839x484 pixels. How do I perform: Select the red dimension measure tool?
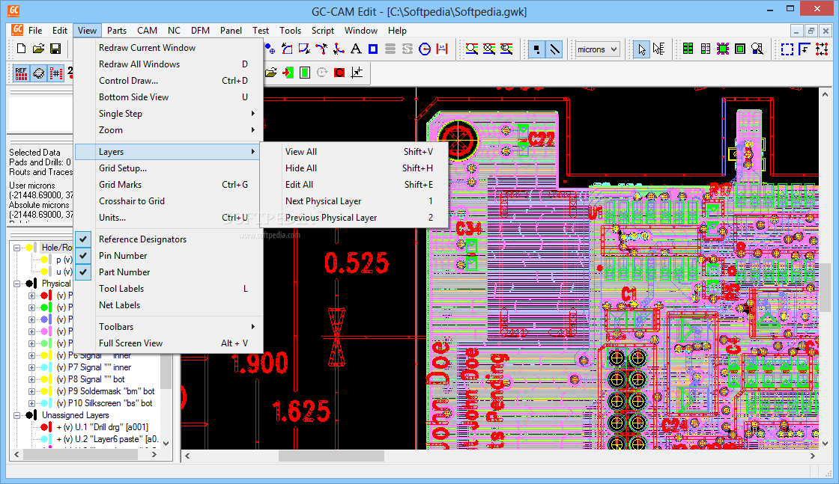[x=442, y=49]
